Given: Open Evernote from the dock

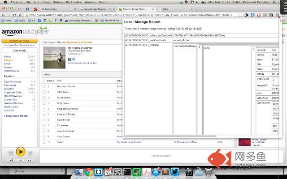Looking at the screenshot, I should [136, 172].
